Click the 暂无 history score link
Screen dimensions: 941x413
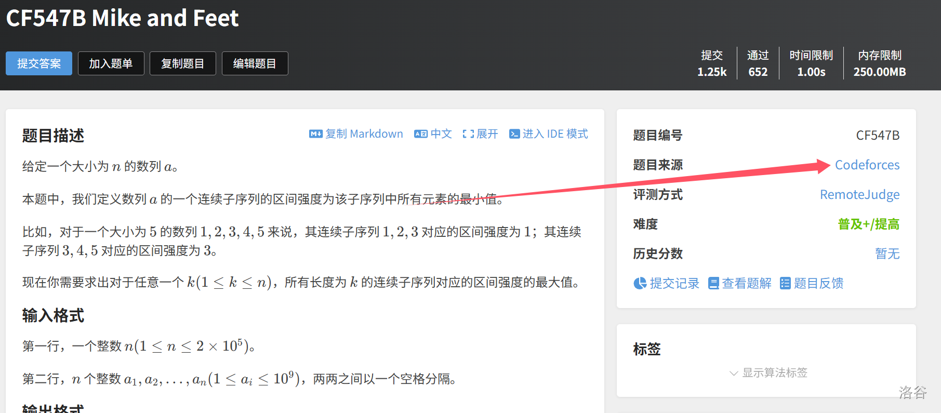click(x=887, y=254)
